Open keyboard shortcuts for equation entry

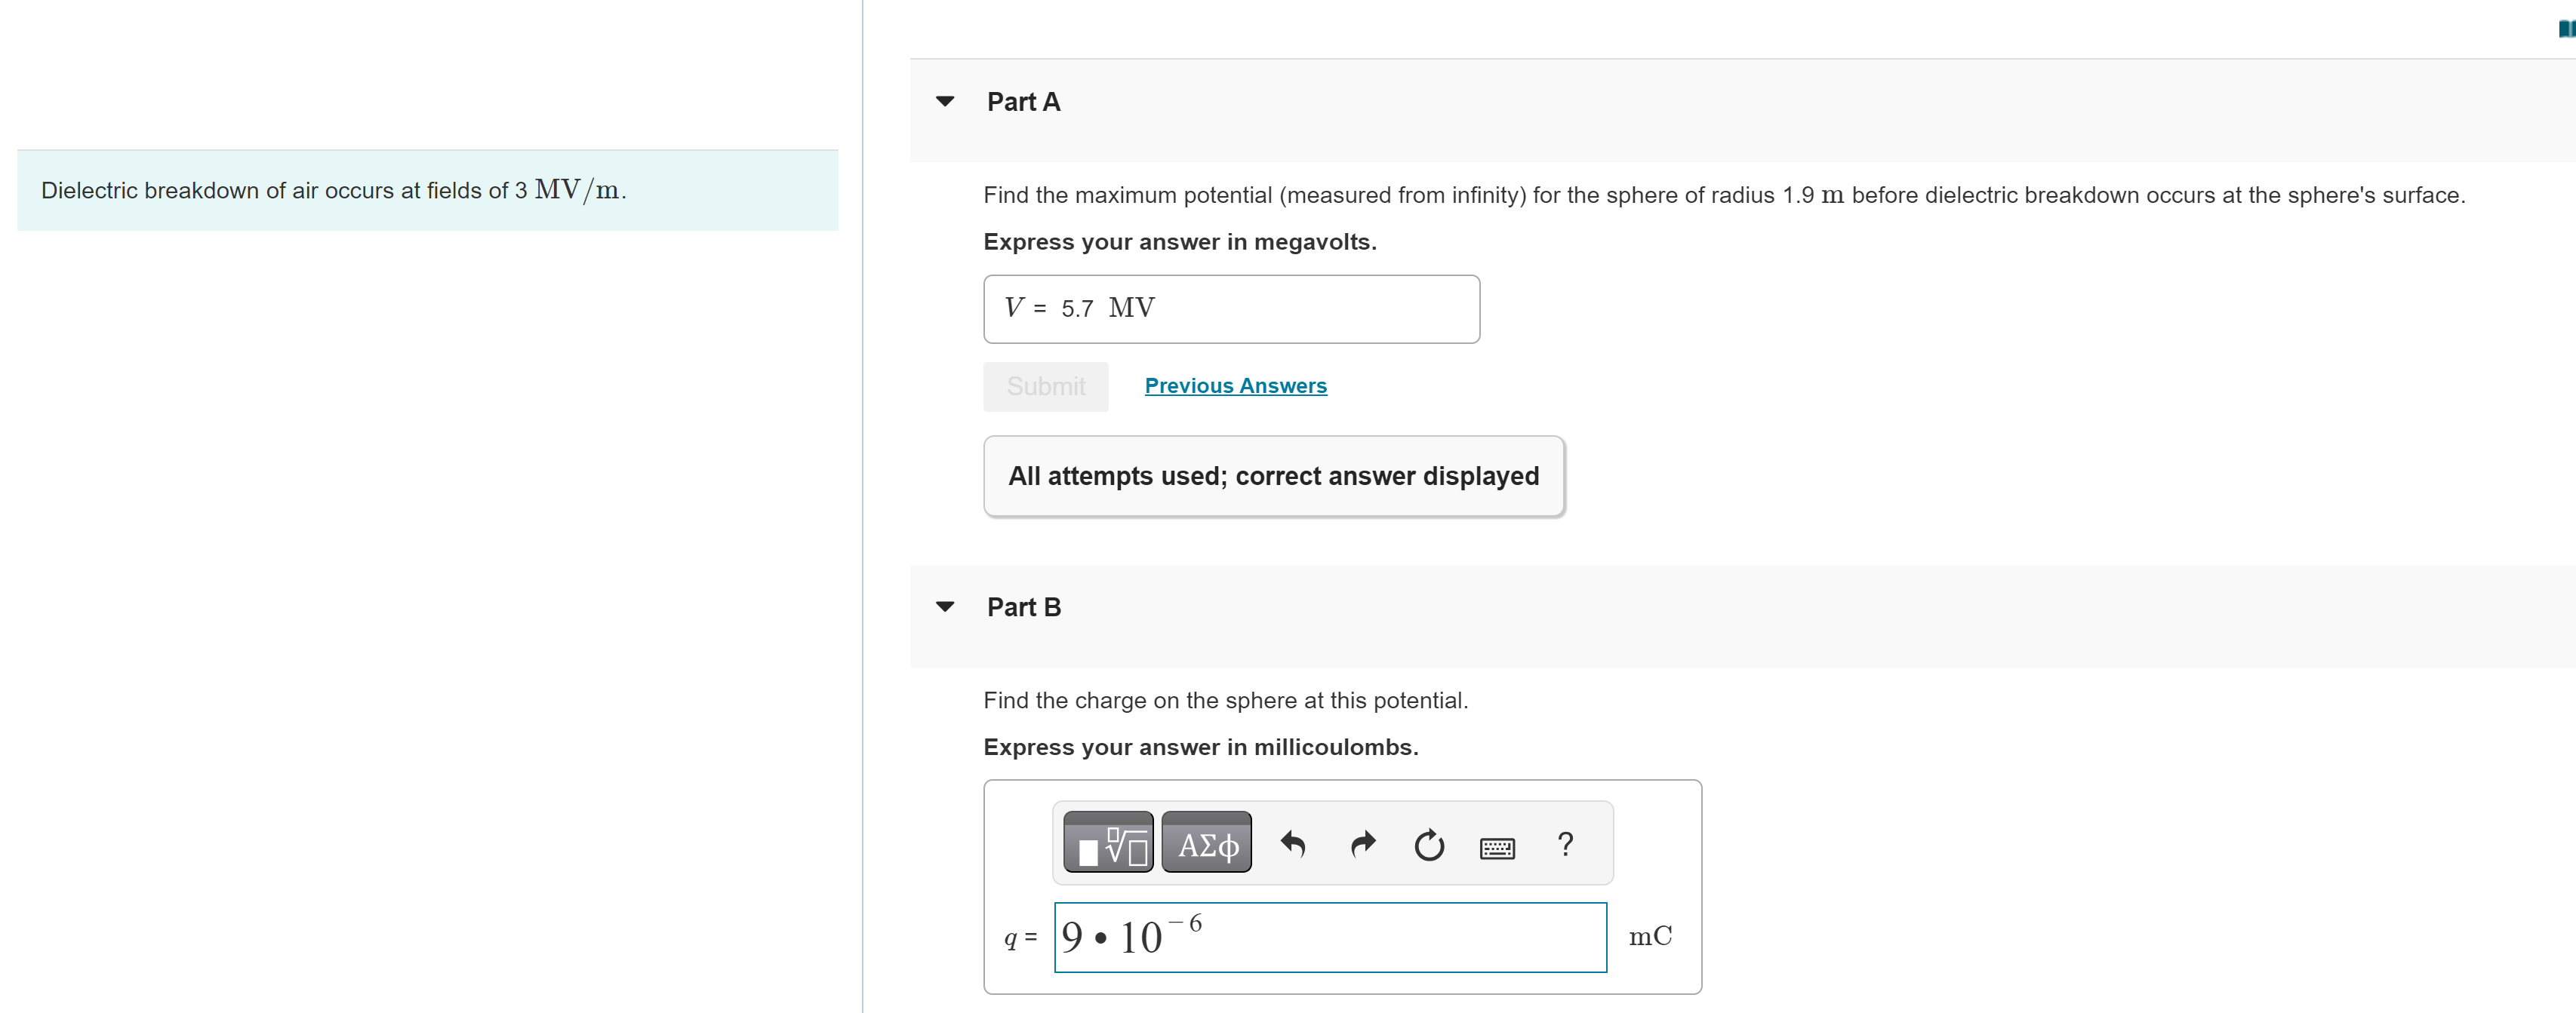[1495, 847]
